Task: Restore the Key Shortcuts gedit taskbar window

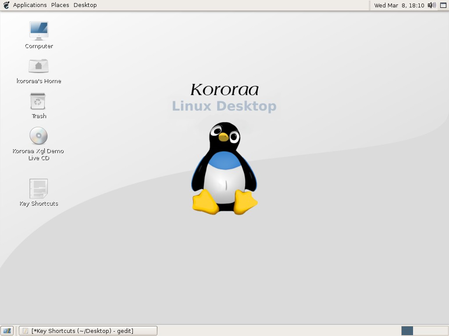Action: (x=88, y=331)
